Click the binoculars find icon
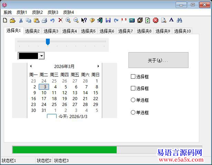212x165 pixels. click(179, 20)
